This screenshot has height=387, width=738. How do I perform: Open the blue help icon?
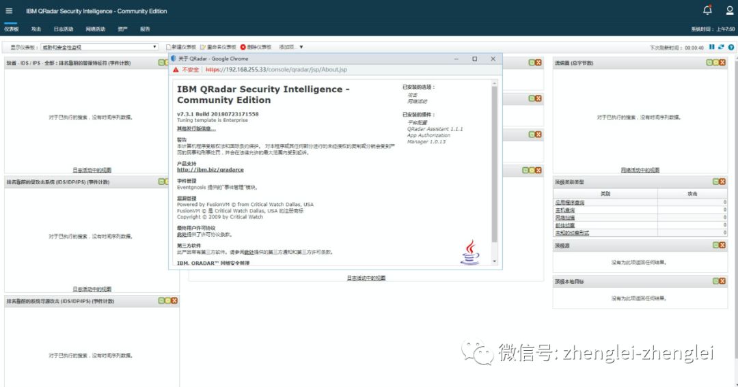(731, 47)
